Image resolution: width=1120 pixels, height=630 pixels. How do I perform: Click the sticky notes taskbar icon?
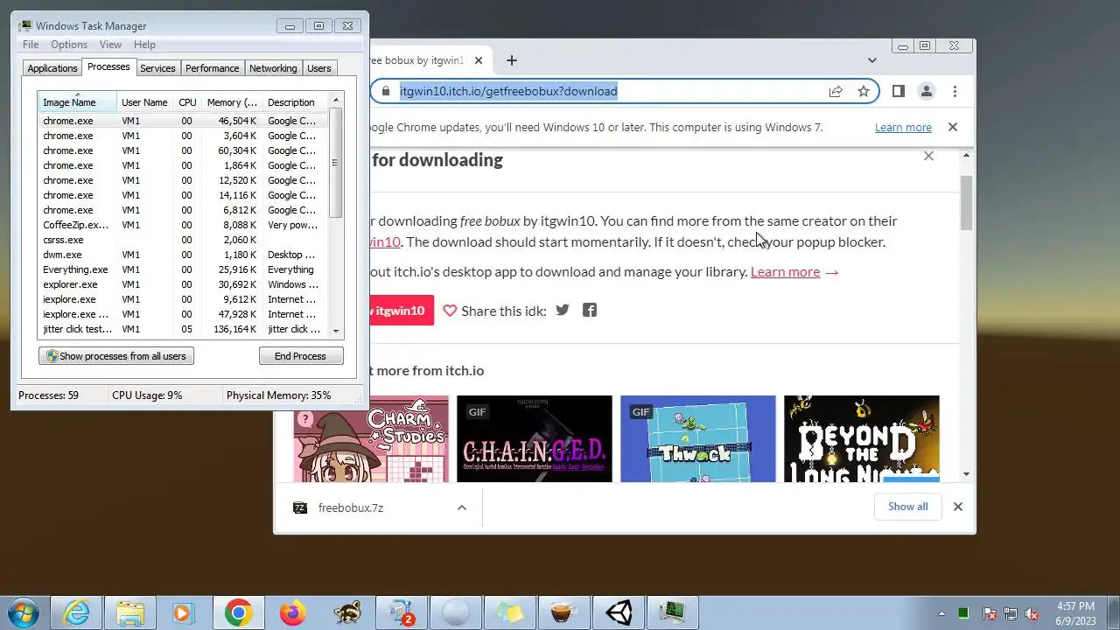coord(510,612)
